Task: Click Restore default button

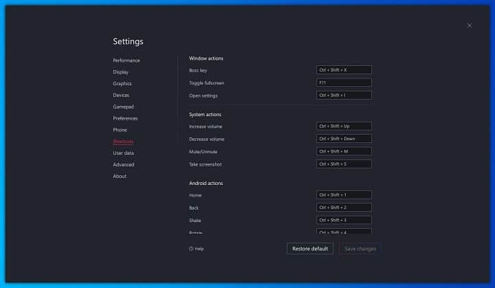Action: point(310,249)
